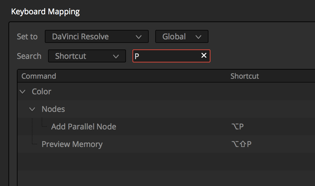Open the DaVinci Resolve preset dropdown
This screenshot has width=315, height=186.
(97, 36)
